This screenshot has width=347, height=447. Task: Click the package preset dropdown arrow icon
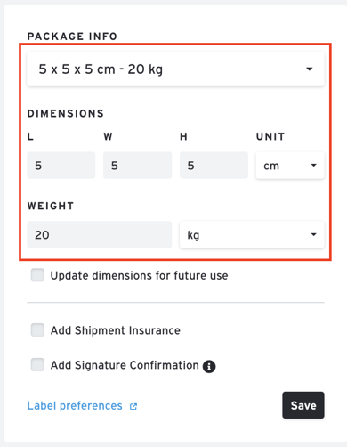pos(310,69)
